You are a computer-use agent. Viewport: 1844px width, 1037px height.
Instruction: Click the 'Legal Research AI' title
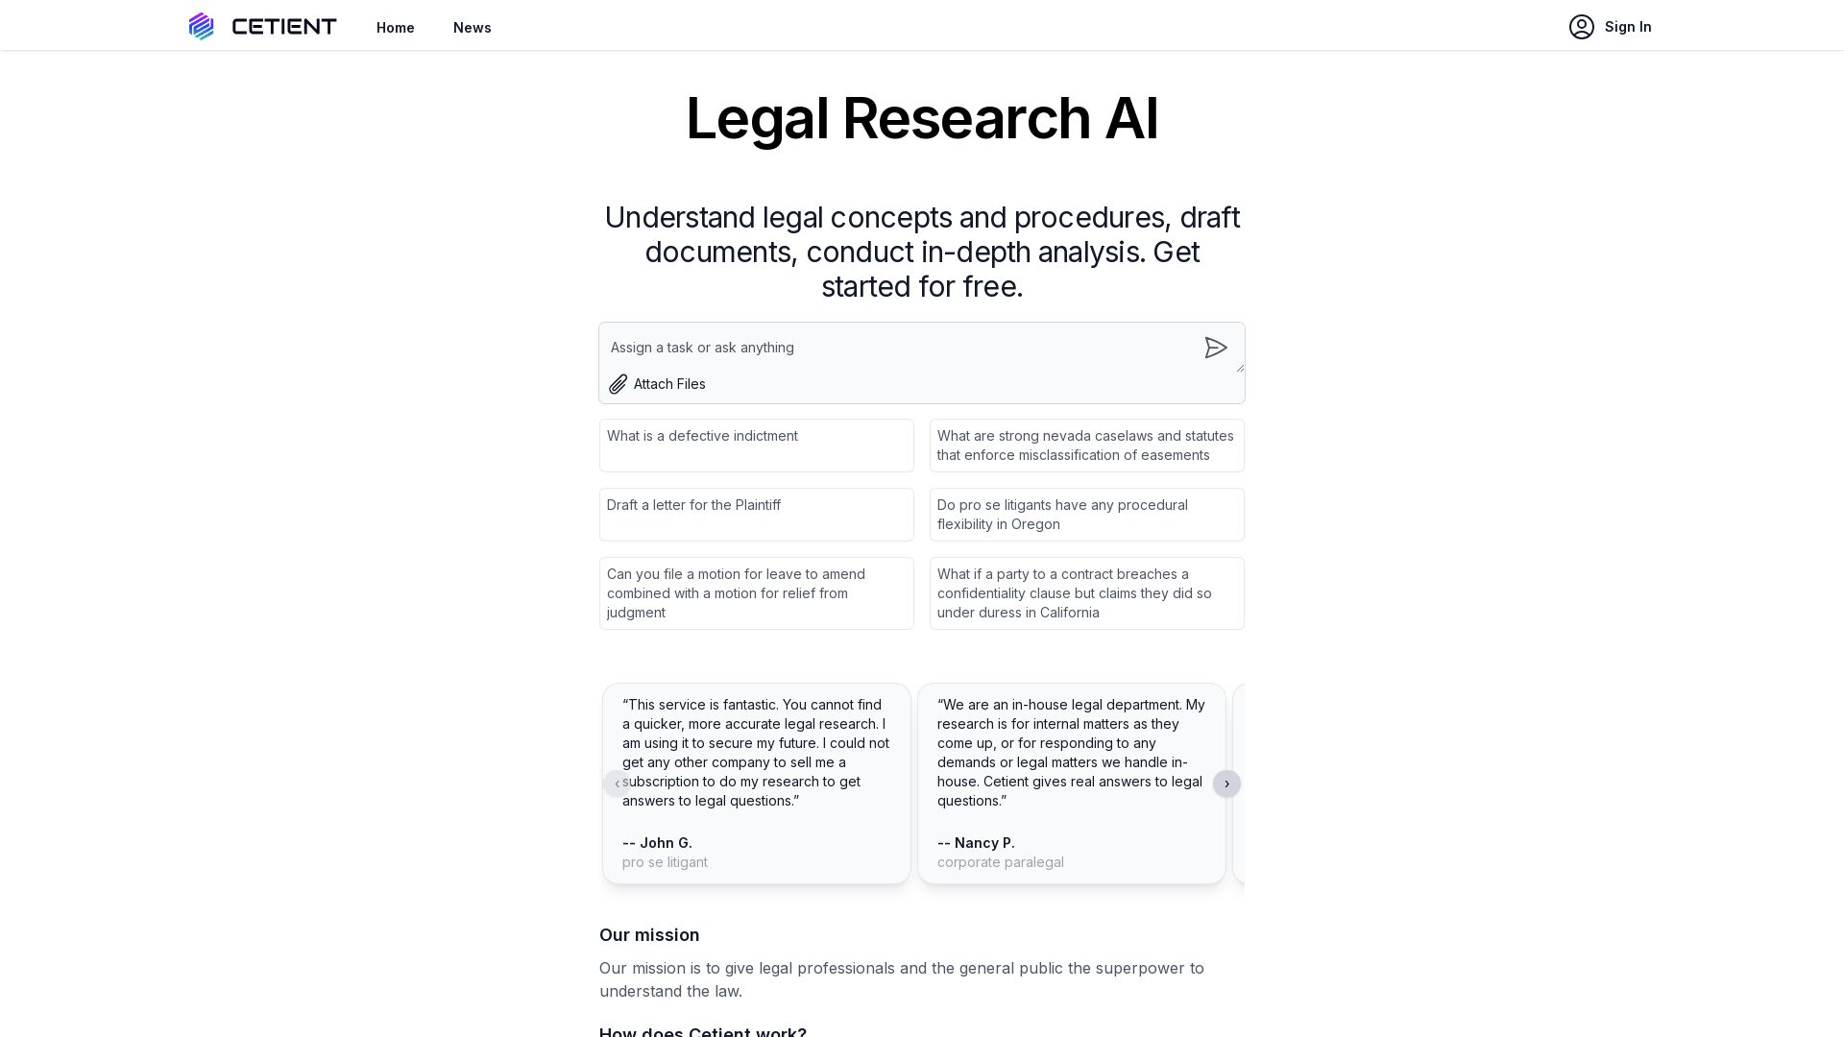tap(922, 119)
